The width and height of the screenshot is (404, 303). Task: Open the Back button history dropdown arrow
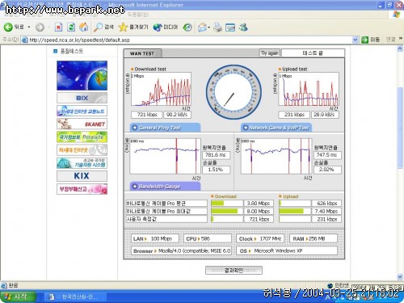click(x=29, y=27)
